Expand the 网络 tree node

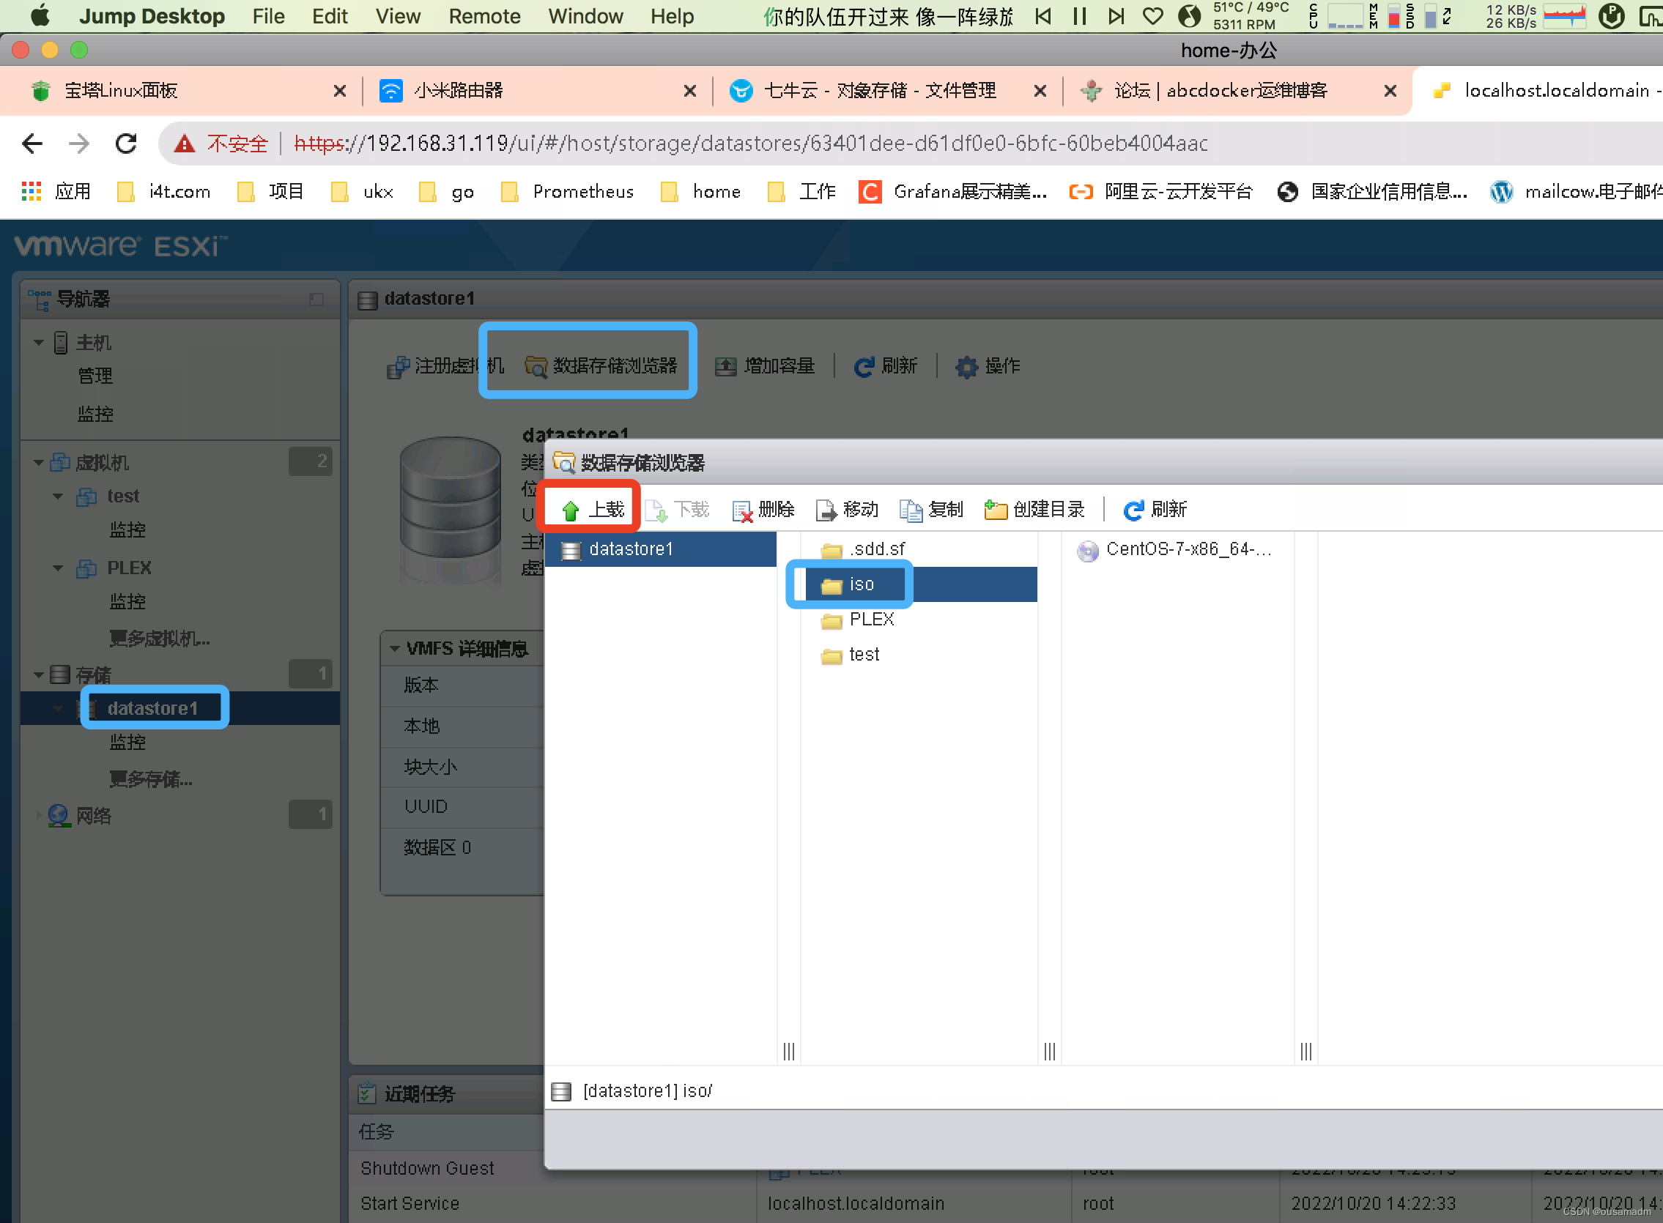click(x=39, y=815)
